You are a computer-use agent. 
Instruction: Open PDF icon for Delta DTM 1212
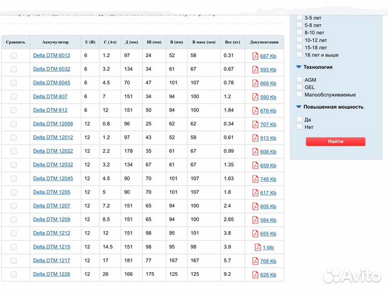pos(255,233)
